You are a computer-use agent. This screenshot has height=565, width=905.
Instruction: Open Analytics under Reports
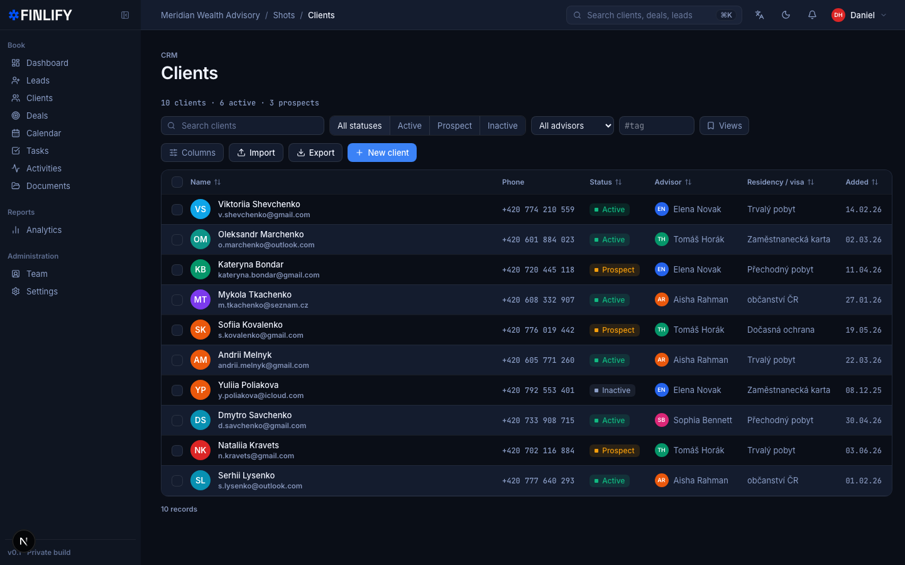[x=70, y=230]
